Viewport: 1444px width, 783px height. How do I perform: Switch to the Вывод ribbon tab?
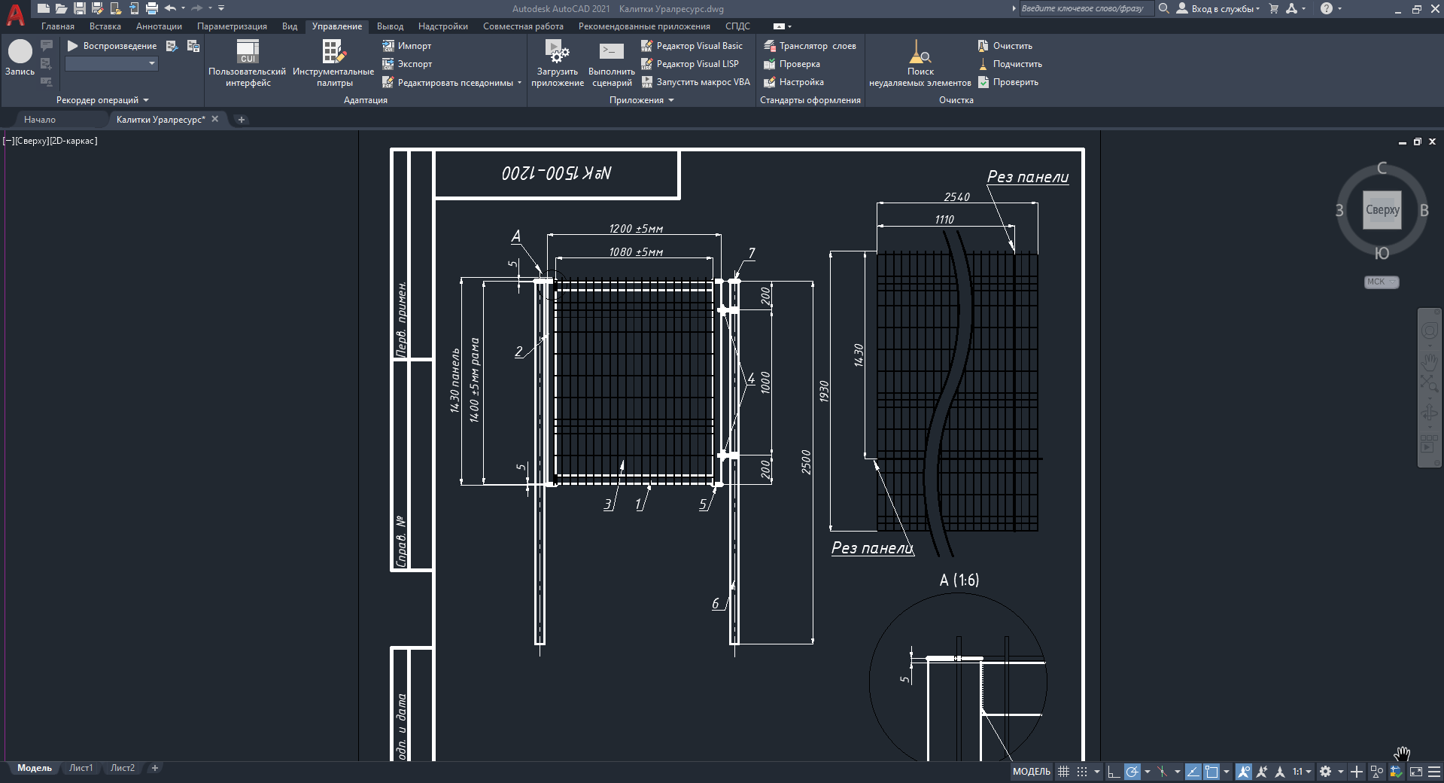[390, 26]
